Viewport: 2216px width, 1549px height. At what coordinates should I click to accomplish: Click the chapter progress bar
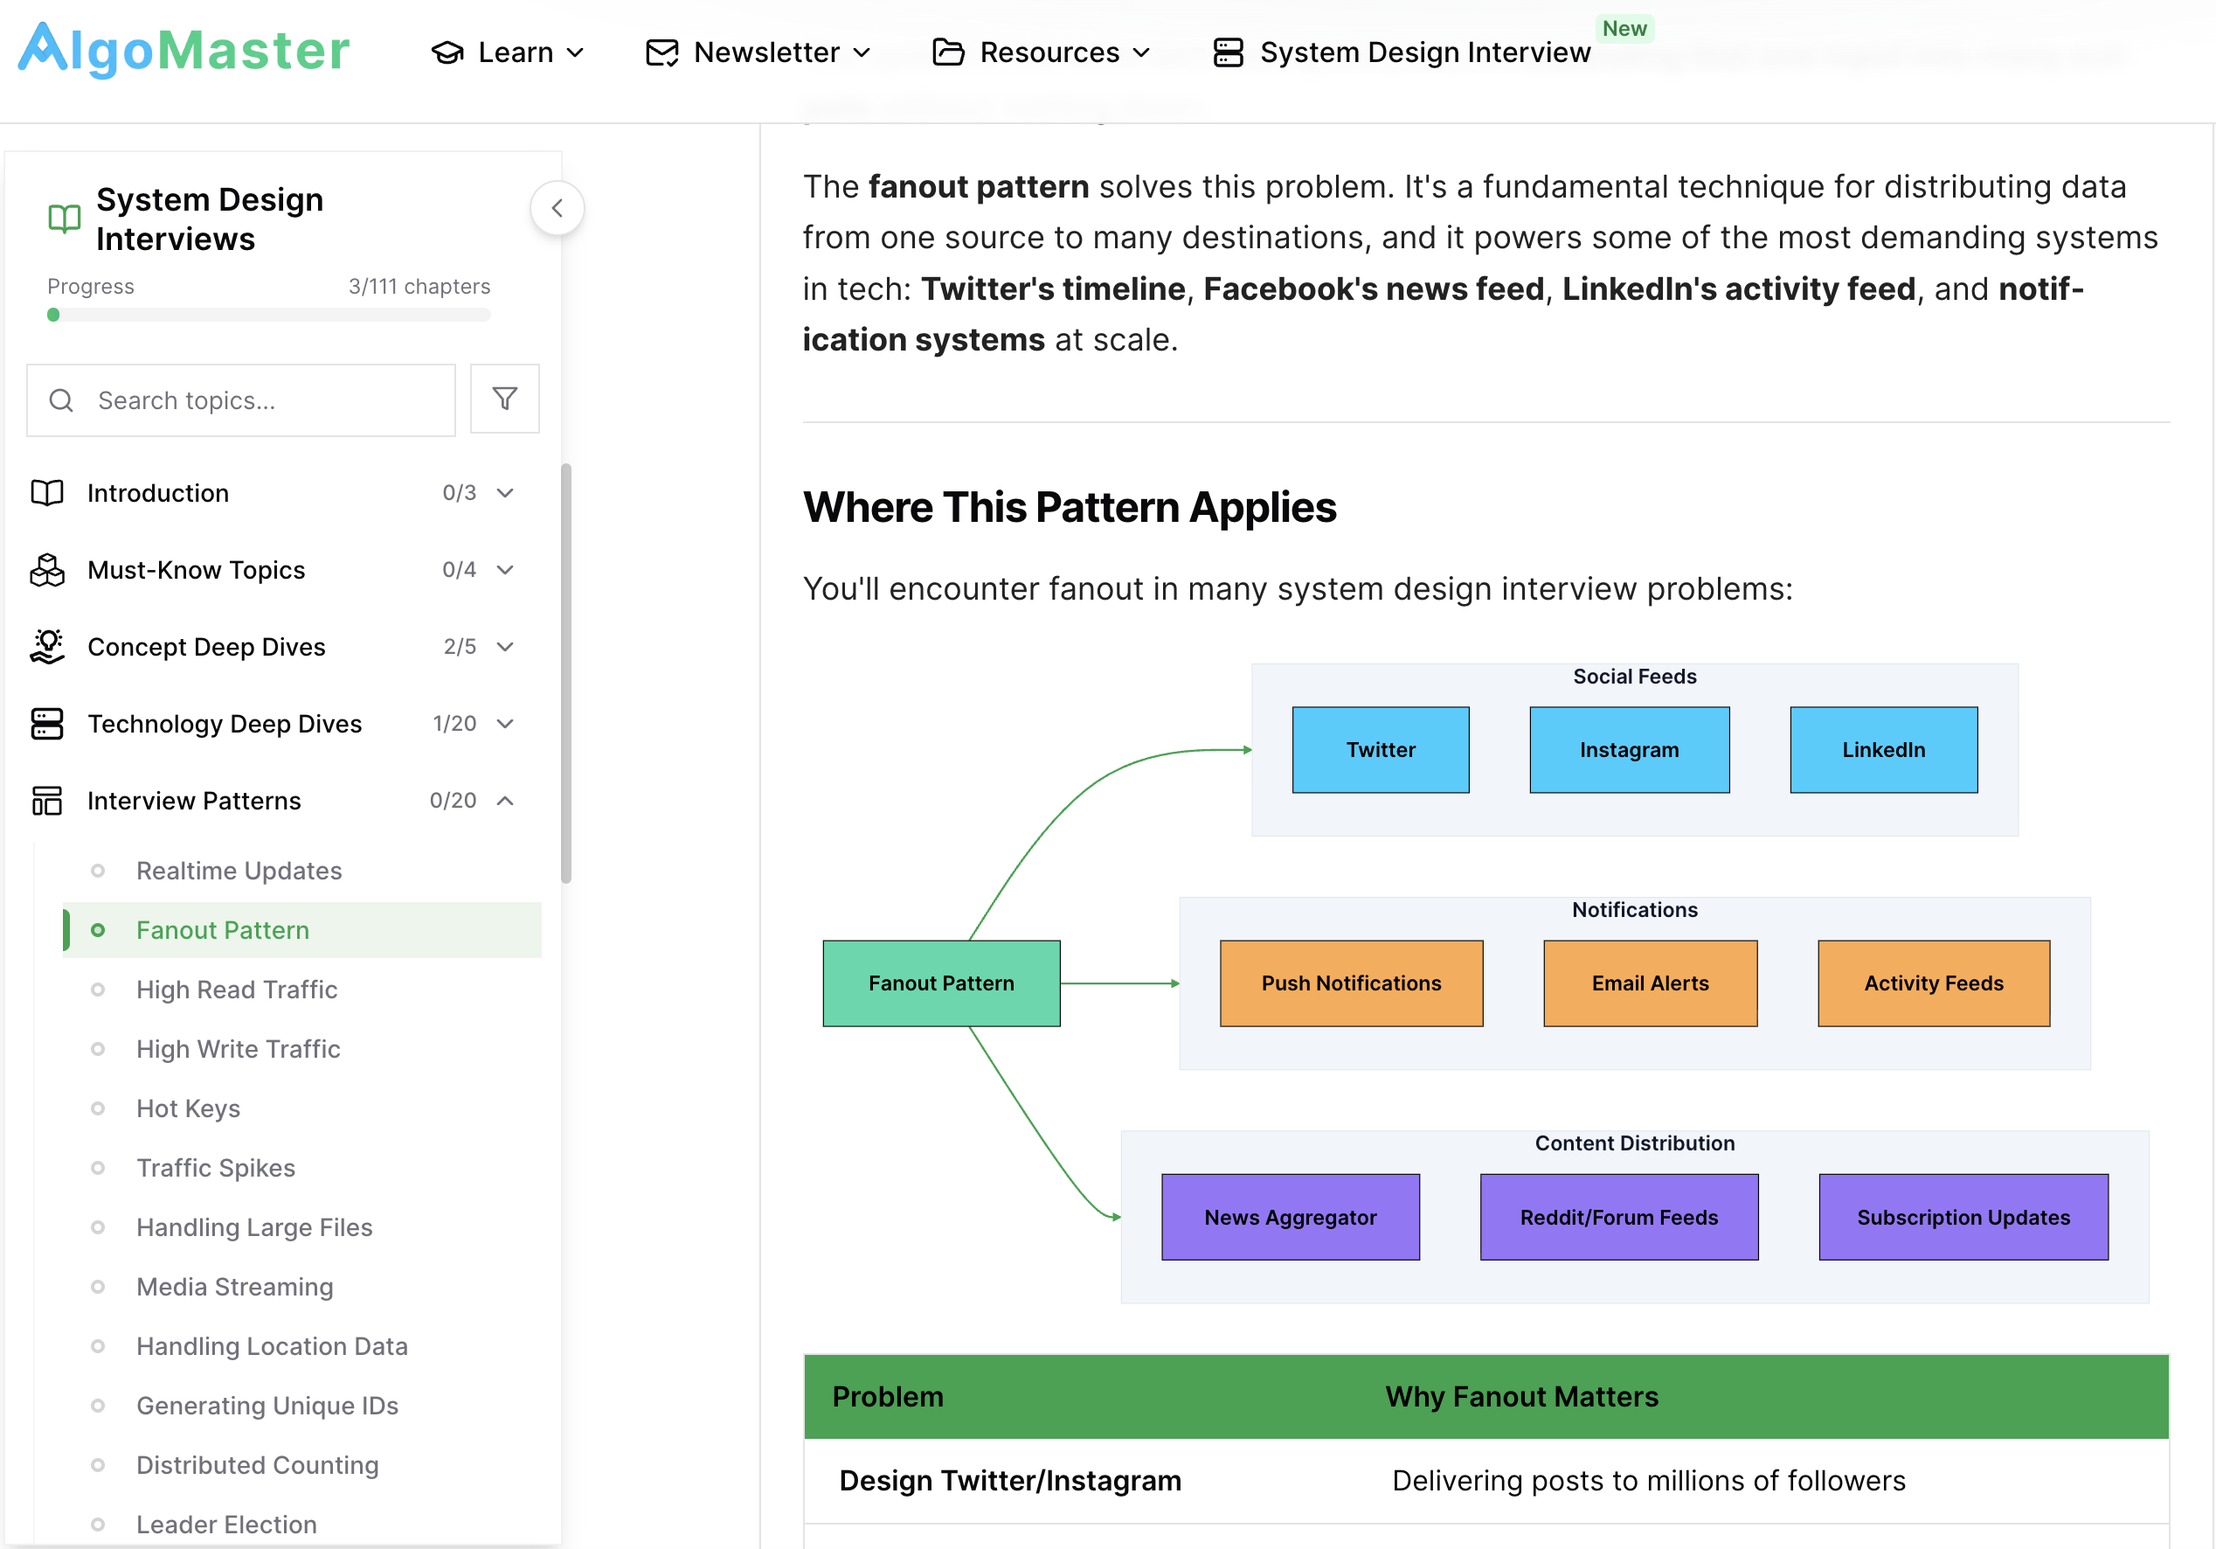268,315
